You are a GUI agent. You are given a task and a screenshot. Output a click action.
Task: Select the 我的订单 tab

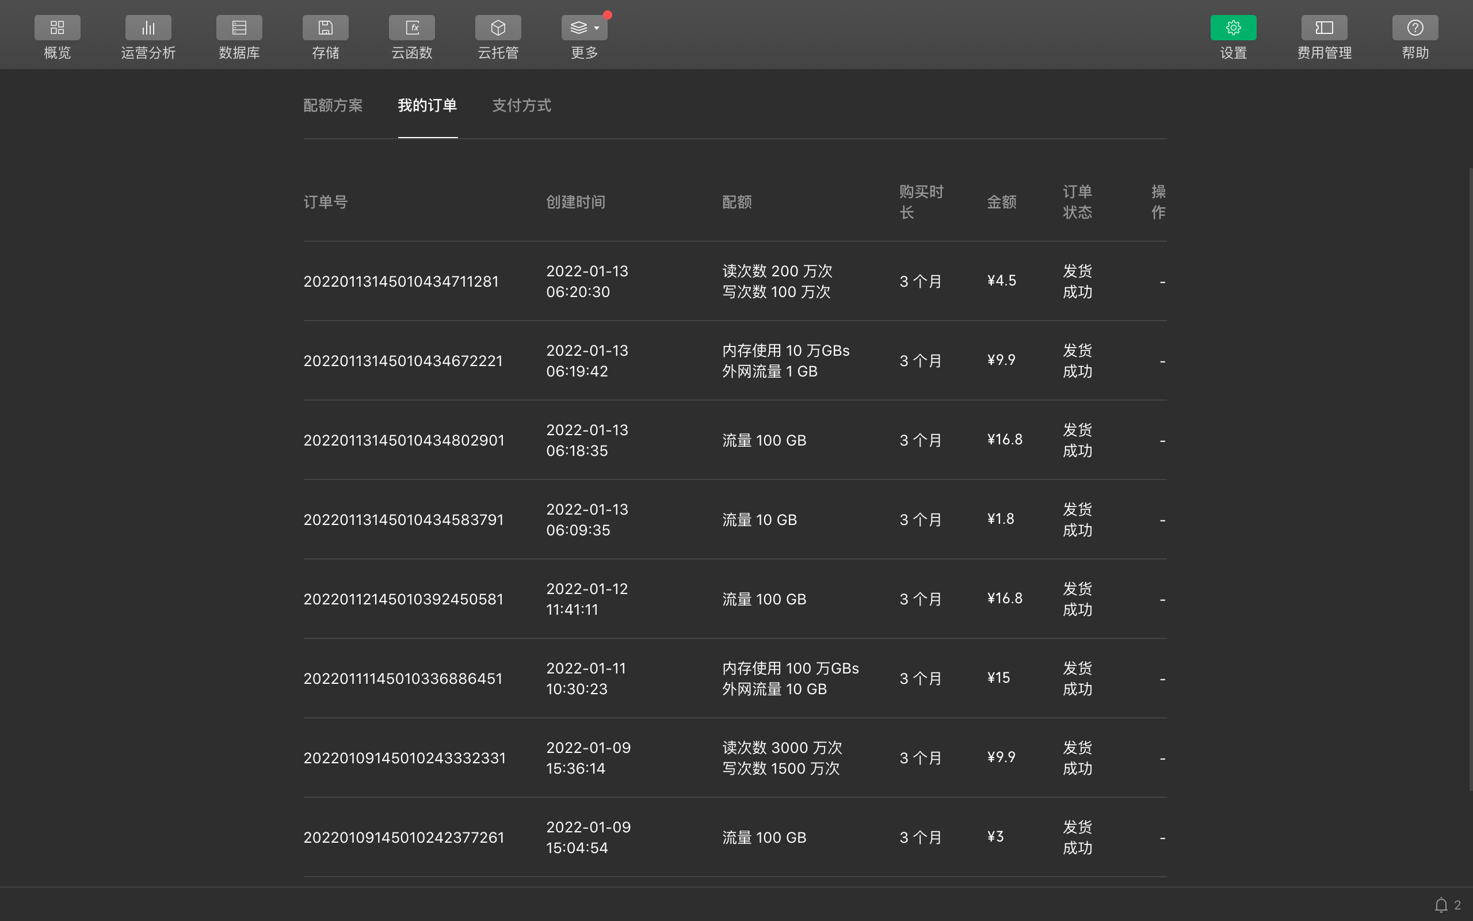[428, 105]
